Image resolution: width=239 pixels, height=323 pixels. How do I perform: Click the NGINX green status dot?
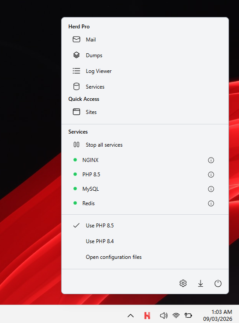pos(75,160)
